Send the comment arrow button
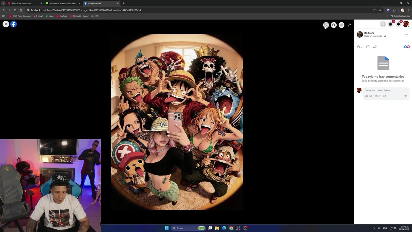 coord(406,96)
